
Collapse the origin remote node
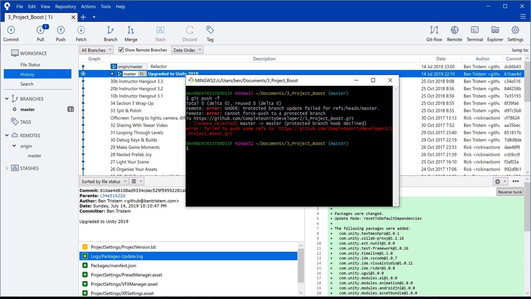pyautogui.click(x=14, y=146)
